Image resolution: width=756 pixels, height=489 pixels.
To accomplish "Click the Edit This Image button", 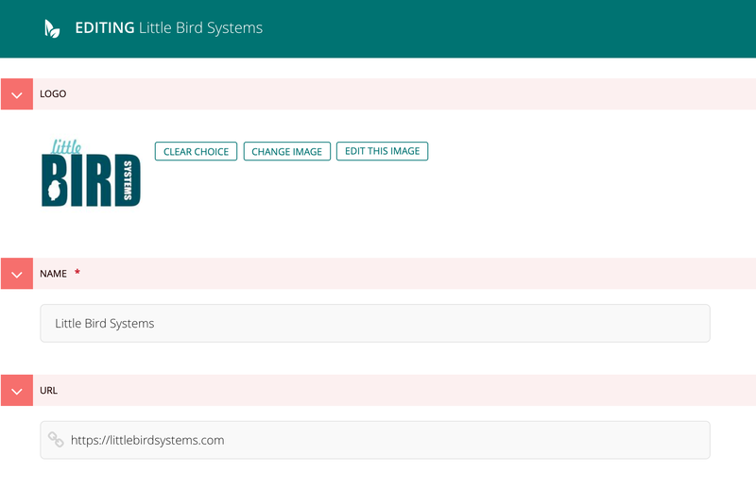I will click(383, 151).
